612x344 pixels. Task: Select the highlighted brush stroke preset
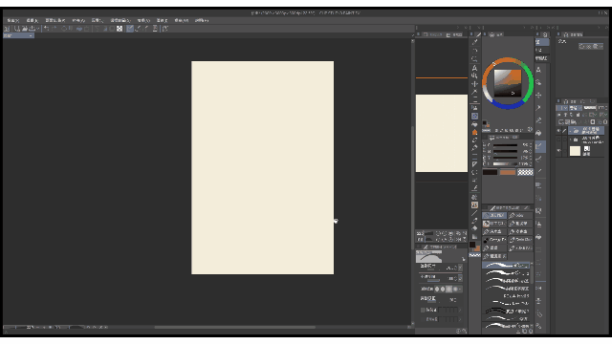[x=506, y=265]
